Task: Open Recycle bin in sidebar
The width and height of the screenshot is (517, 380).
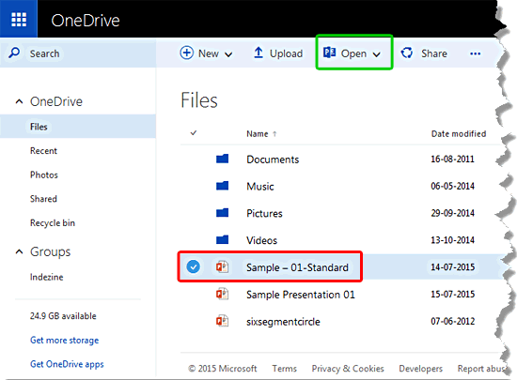Action: point(53,223)
